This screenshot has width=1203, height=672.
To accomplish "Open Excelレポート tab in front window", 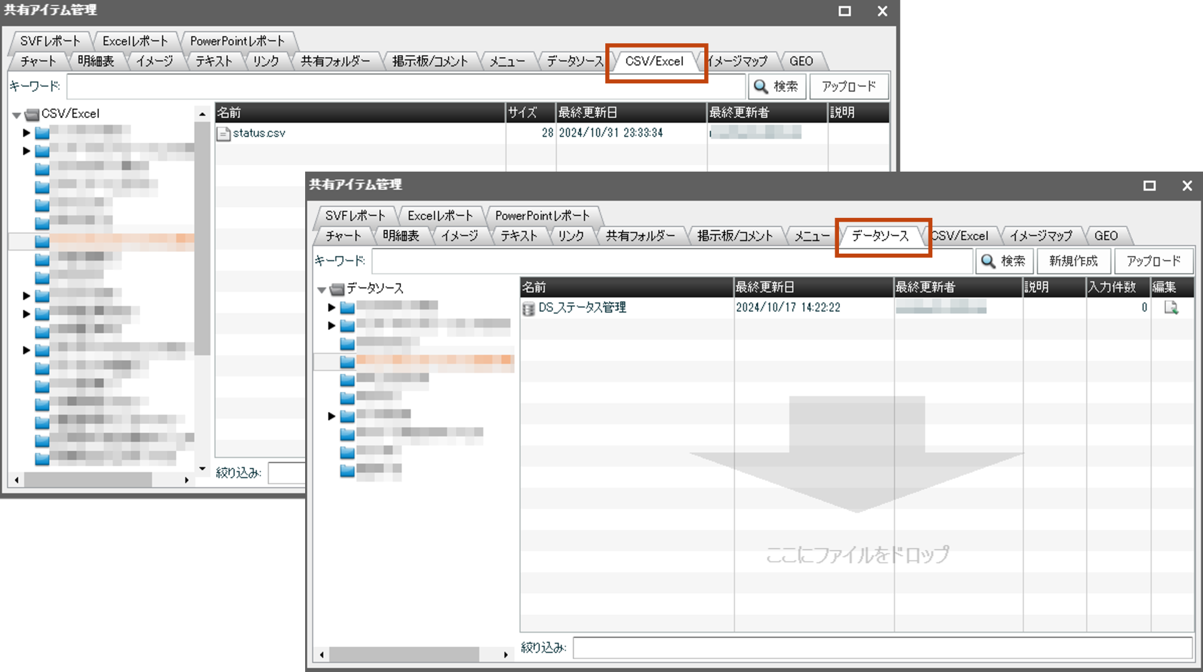I will pyautogui.click(x=440, y=215).
